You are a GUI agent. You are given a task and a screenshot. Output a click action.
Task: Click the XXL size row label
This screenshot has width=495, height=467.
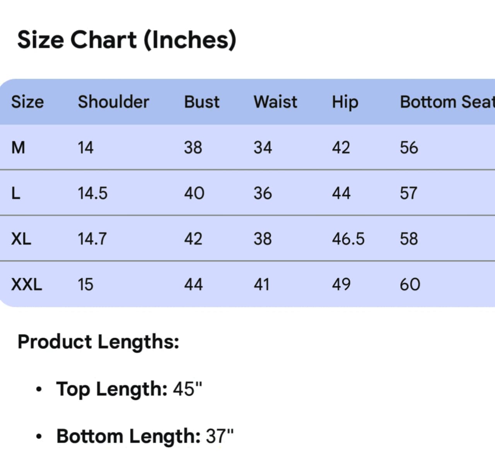click(x=26, y=284)
